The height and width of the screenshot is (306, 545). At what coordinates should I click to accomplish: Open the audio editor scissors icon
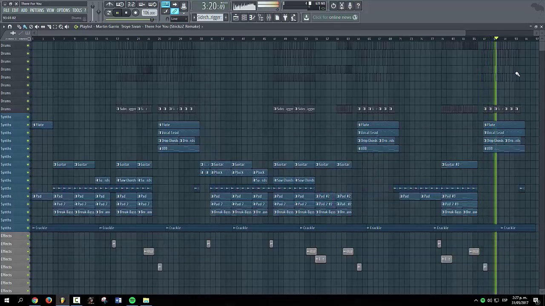coord(341,6)
